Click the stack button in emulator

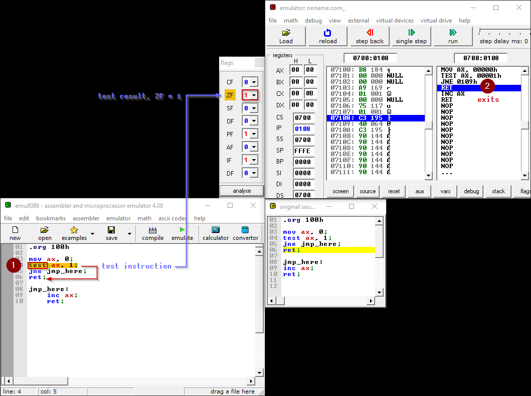[x=498, y=191]
